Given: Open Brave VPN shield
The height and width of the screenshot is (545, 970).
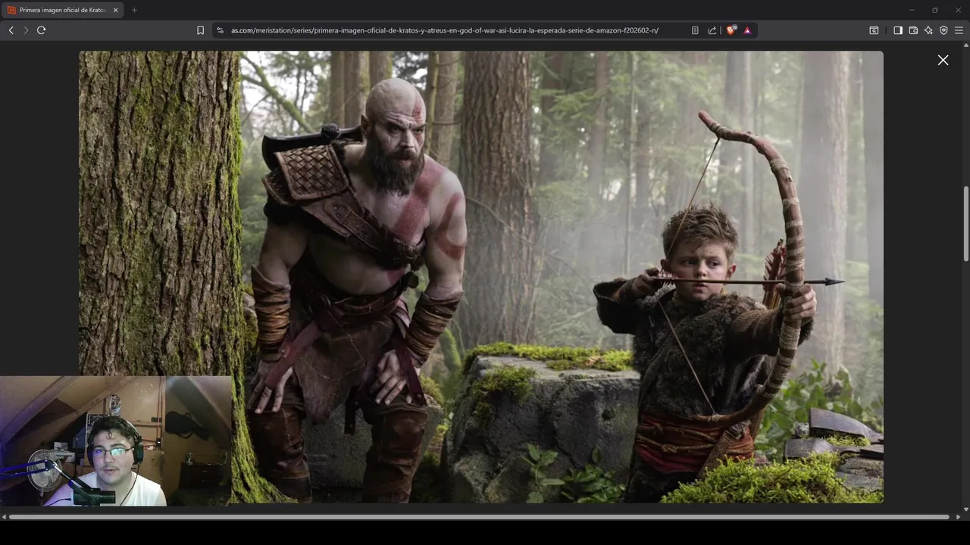Looking at the screenshot, I should pos(943,30).
